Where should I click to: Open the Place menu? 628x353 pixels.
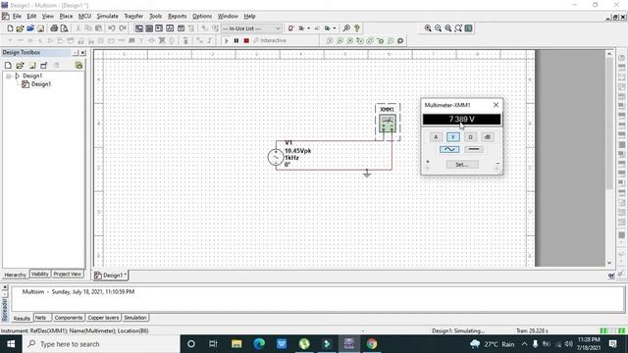click(66, 16)
